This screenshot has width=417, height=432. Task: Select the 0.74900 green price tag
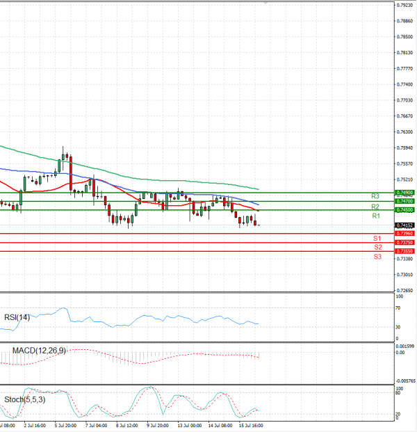point(404,192)
